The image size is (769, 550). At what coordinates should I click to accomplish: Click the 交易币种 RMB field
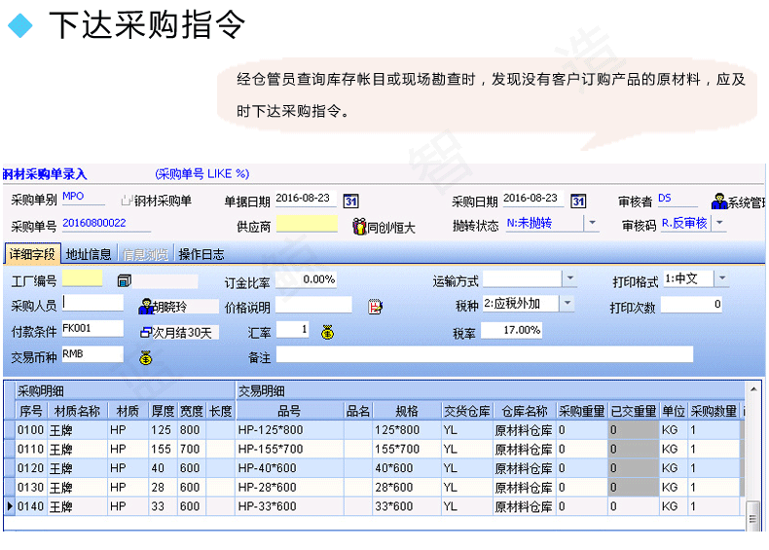(x=92, y=354)
